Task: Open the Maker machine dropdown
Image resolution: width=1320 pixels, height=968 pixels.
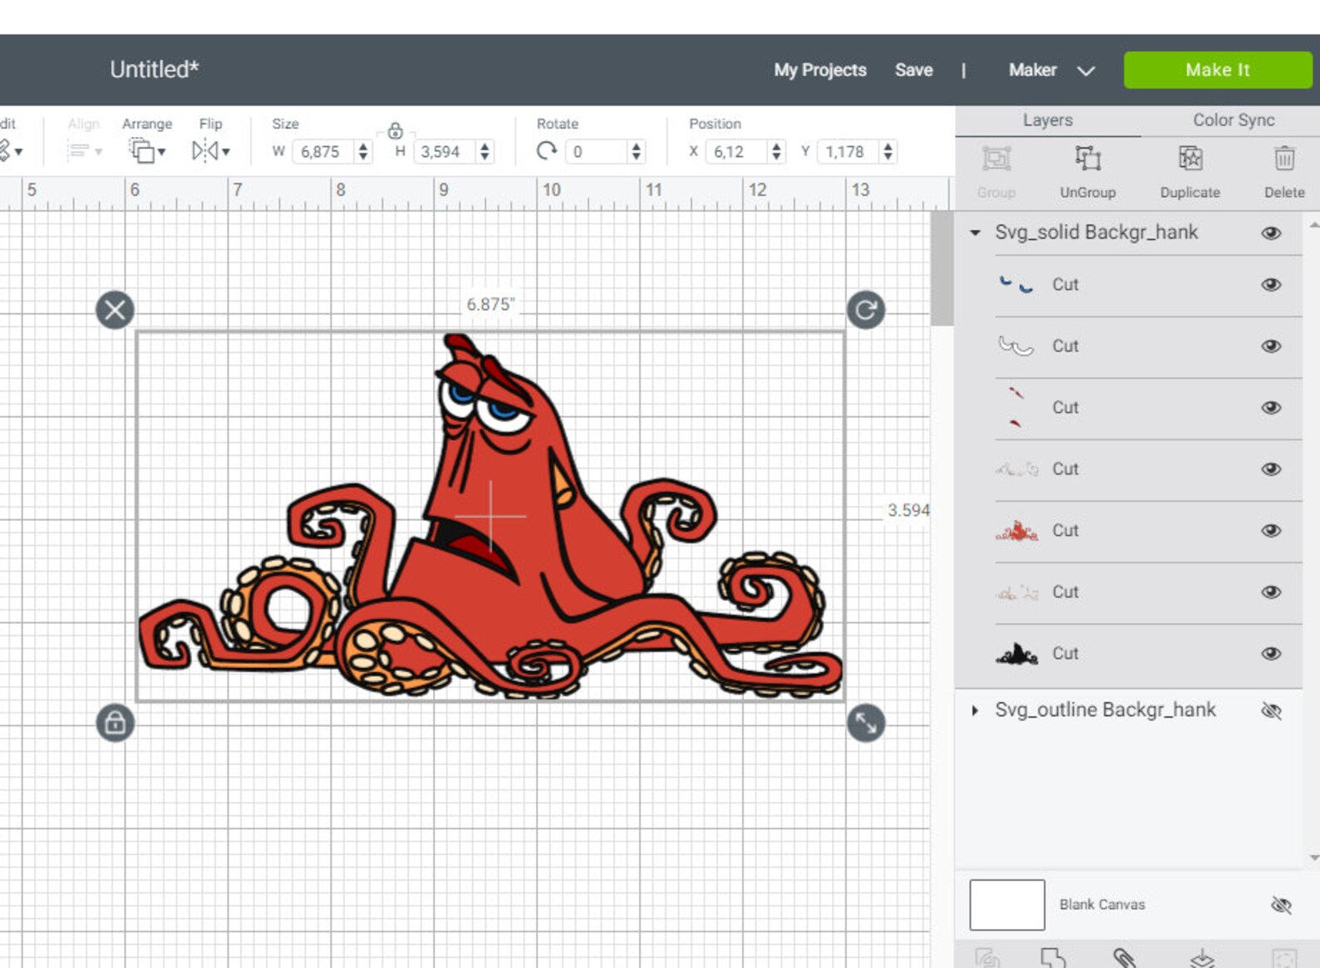Action: [1085, 71]
